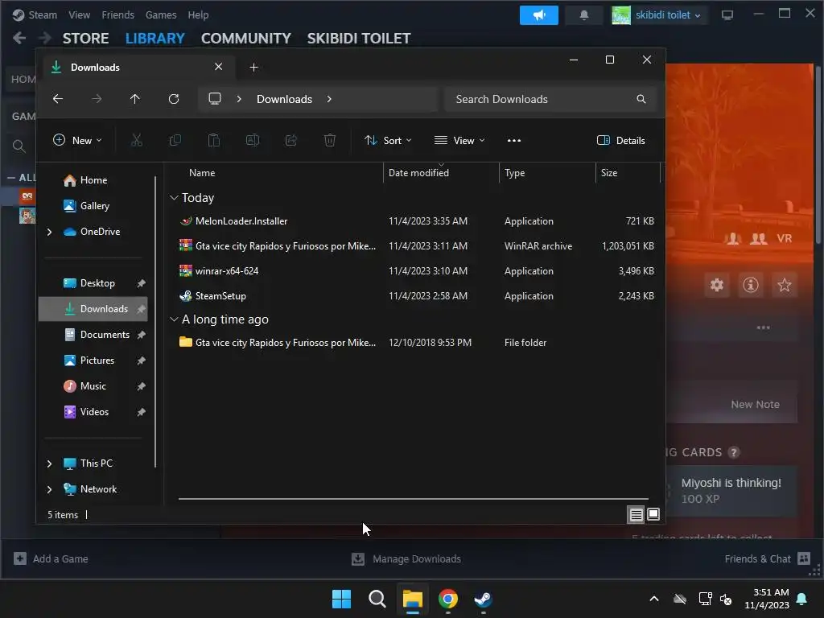Expand This PC tree node
The height and width of the screenshot is (618, 824).
pos(49,463)
